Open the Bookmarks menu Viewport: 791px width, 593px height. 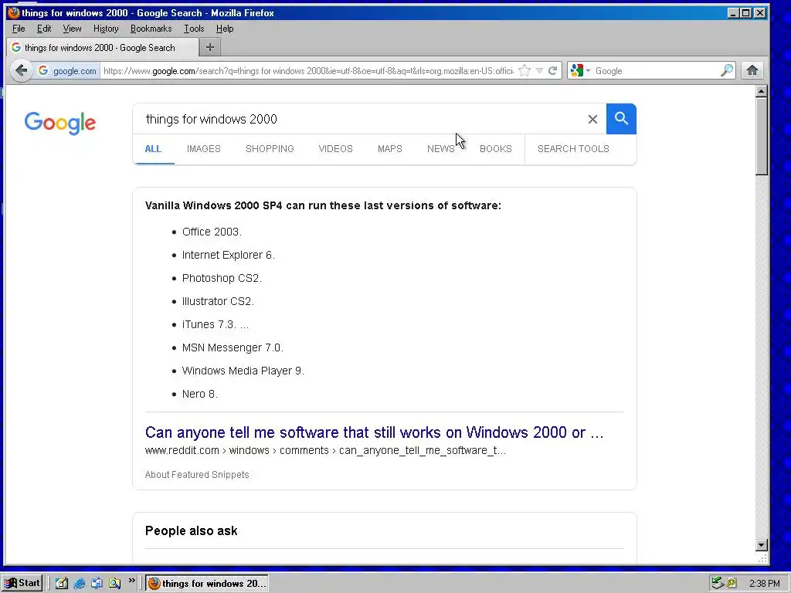click(x=151, y=29)
